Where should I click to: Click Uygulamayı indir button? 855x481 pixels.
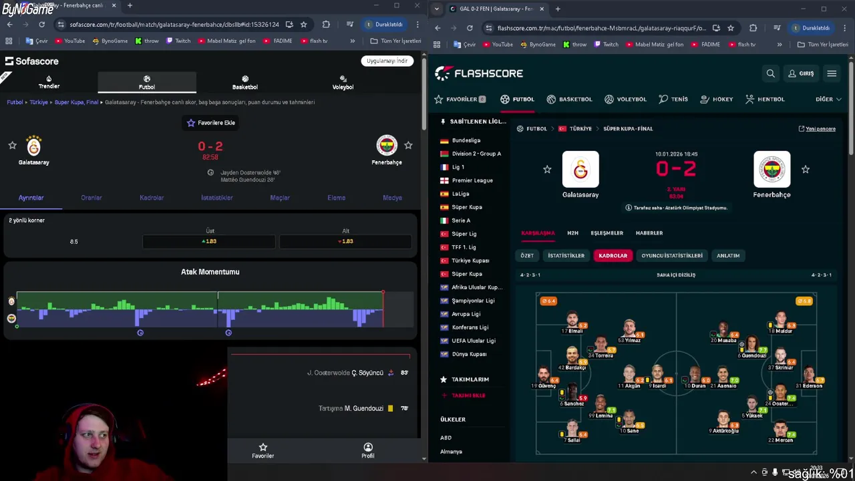387,61
